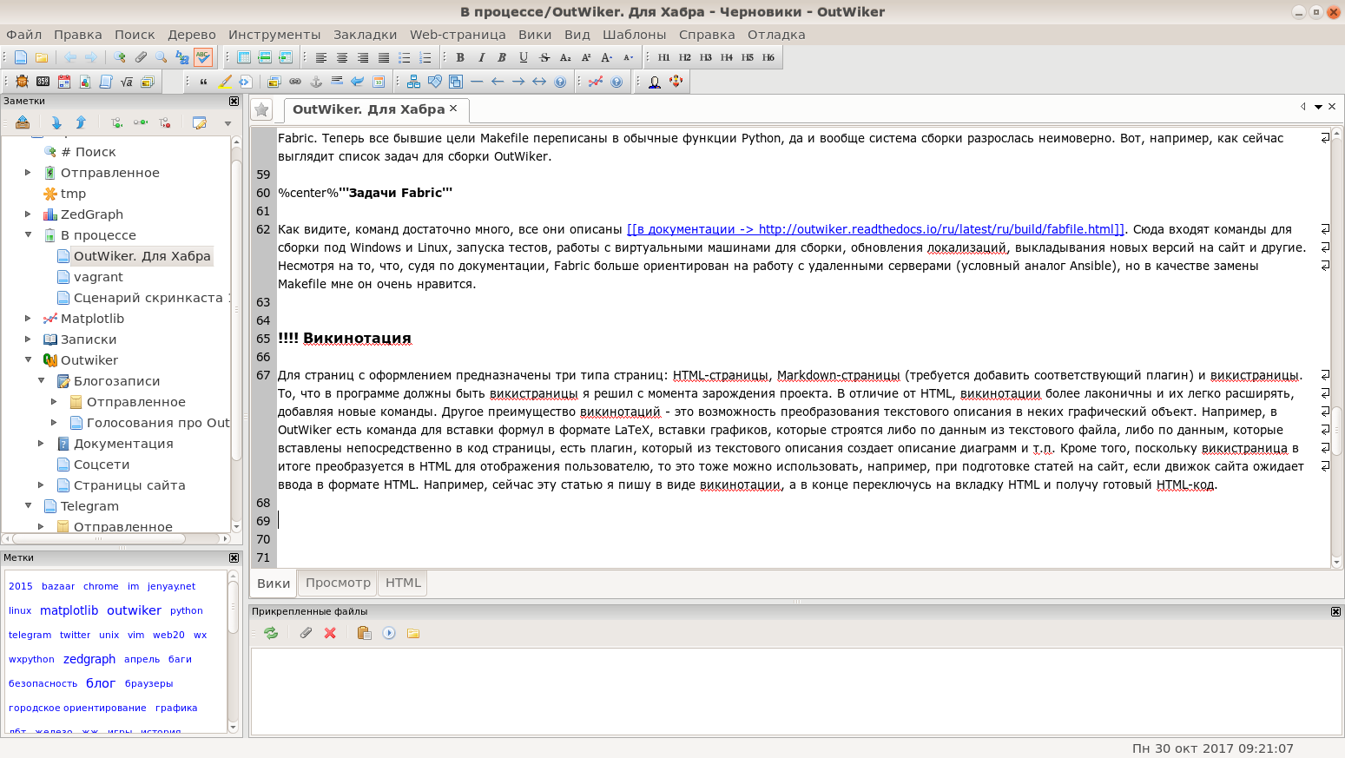Insert the Matplotlib-style graph plot icon
The height and width of the screenshot is (758, 1345).
pos(595,82)
